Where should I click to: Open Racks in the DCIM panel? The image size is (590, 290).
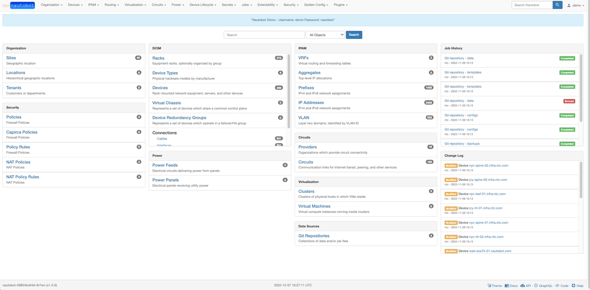(x=158, y=58)
